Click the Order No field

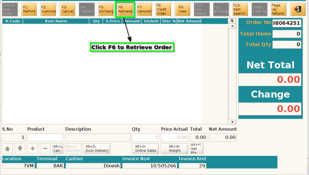[287, 23]
